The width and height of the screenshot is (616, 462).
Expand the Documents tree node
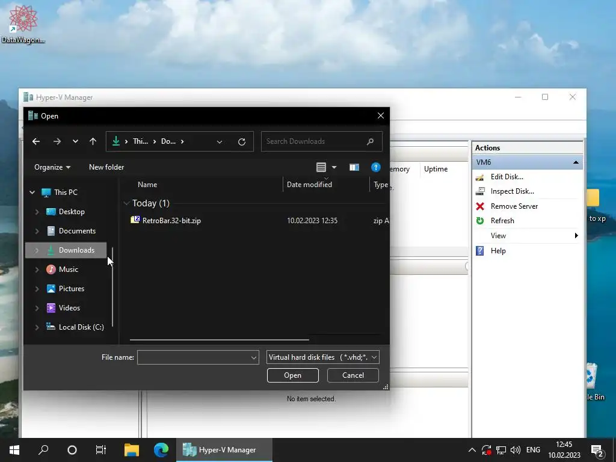[37, 231]
